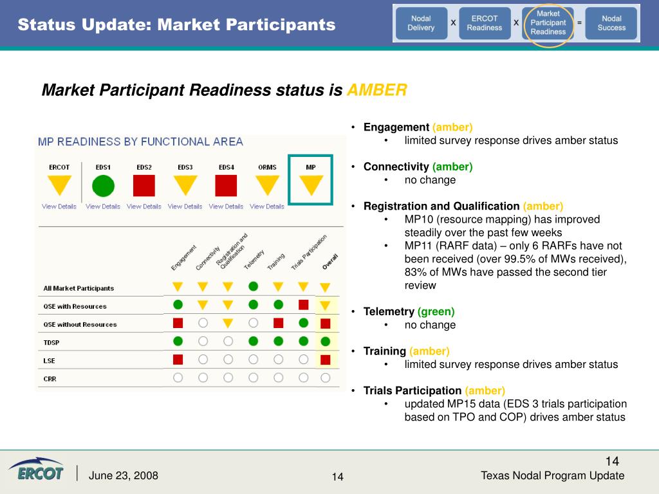The image size is (659, 494).
Task: Click QSE with Resources Trials Participation red square
Action: coord(304,304)
